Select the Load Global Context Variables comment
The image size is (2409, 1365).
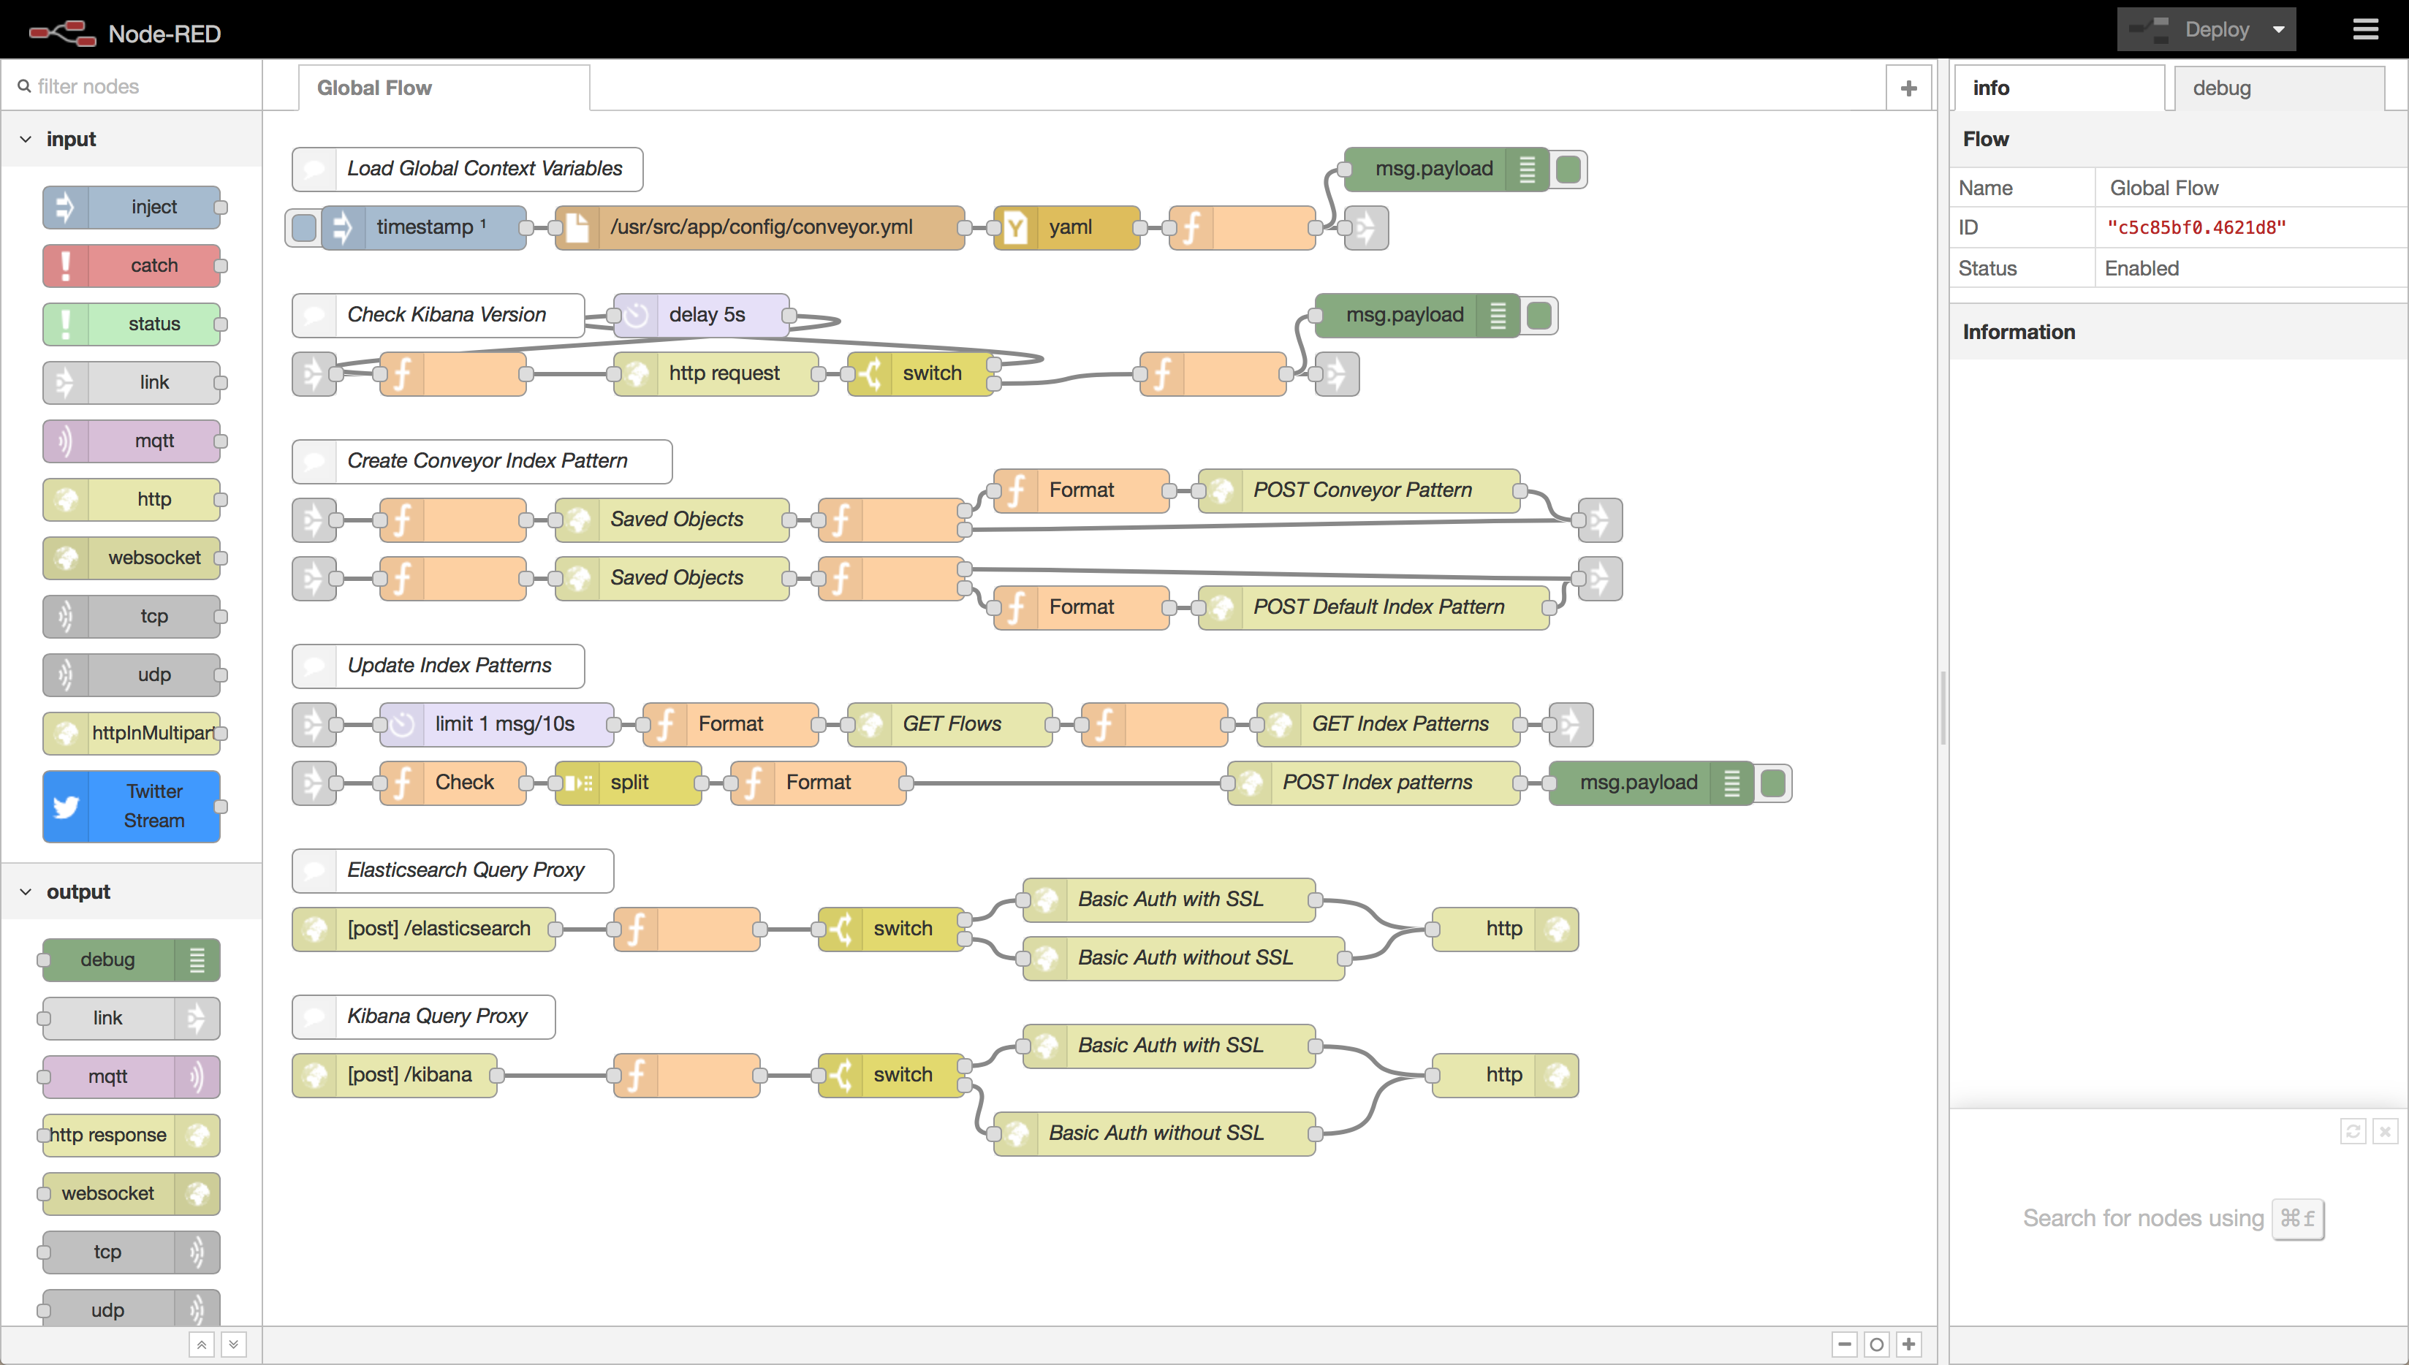467,169
